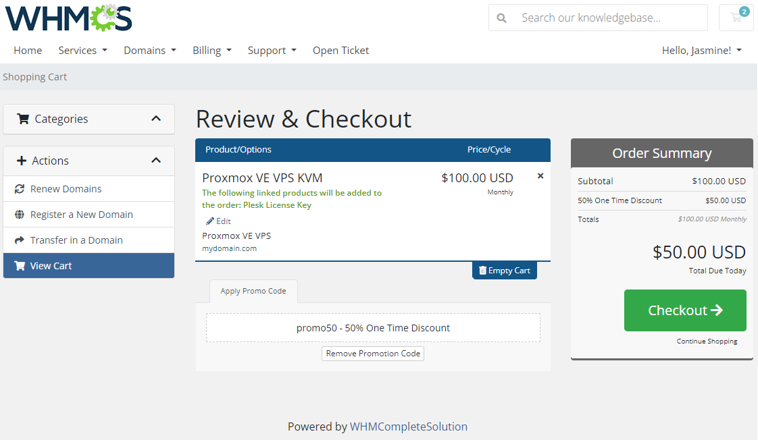The width and height of the screenshot is (758, 440).
Task: Click the trash icon on Empty Cart
Action: 482,271
